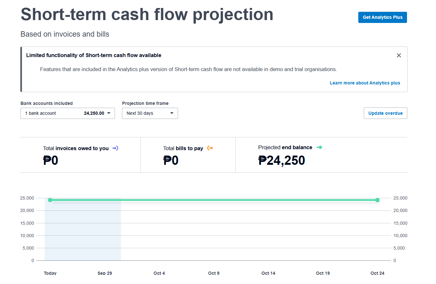Click the Get Analytics Plus button
436x284 pixels.
click(x=382, y=18)
